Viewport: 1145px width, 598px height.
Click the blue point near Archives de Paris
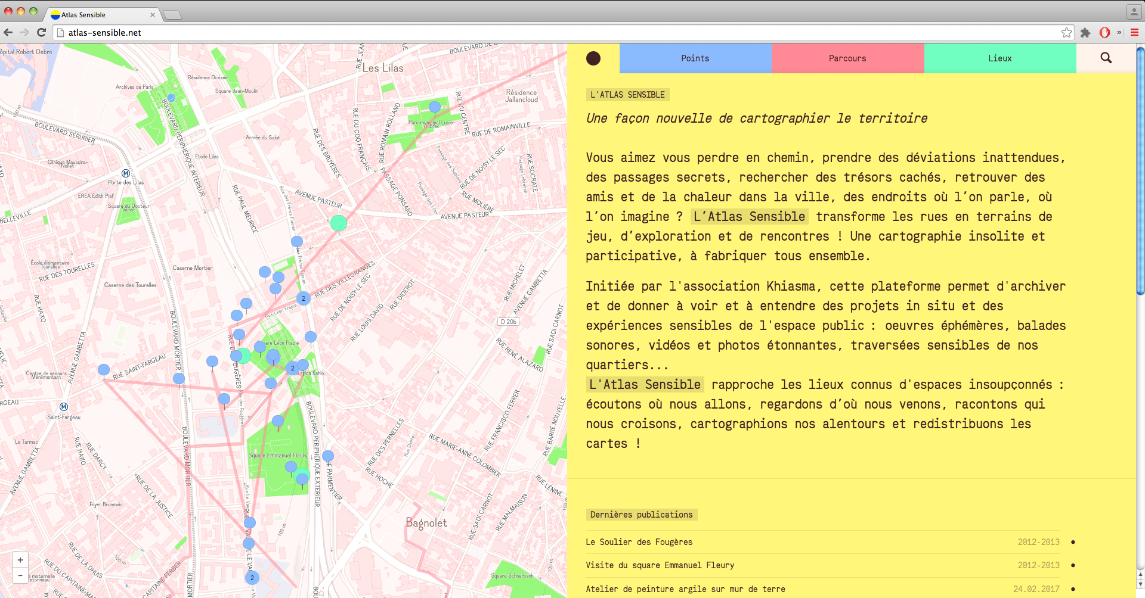click(171, 98)
